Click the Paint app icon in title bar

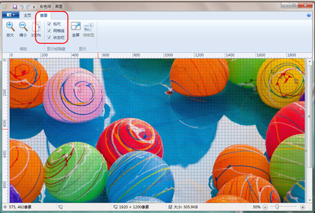(5, 7)
